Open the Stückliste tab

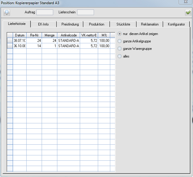click(123, 24)
